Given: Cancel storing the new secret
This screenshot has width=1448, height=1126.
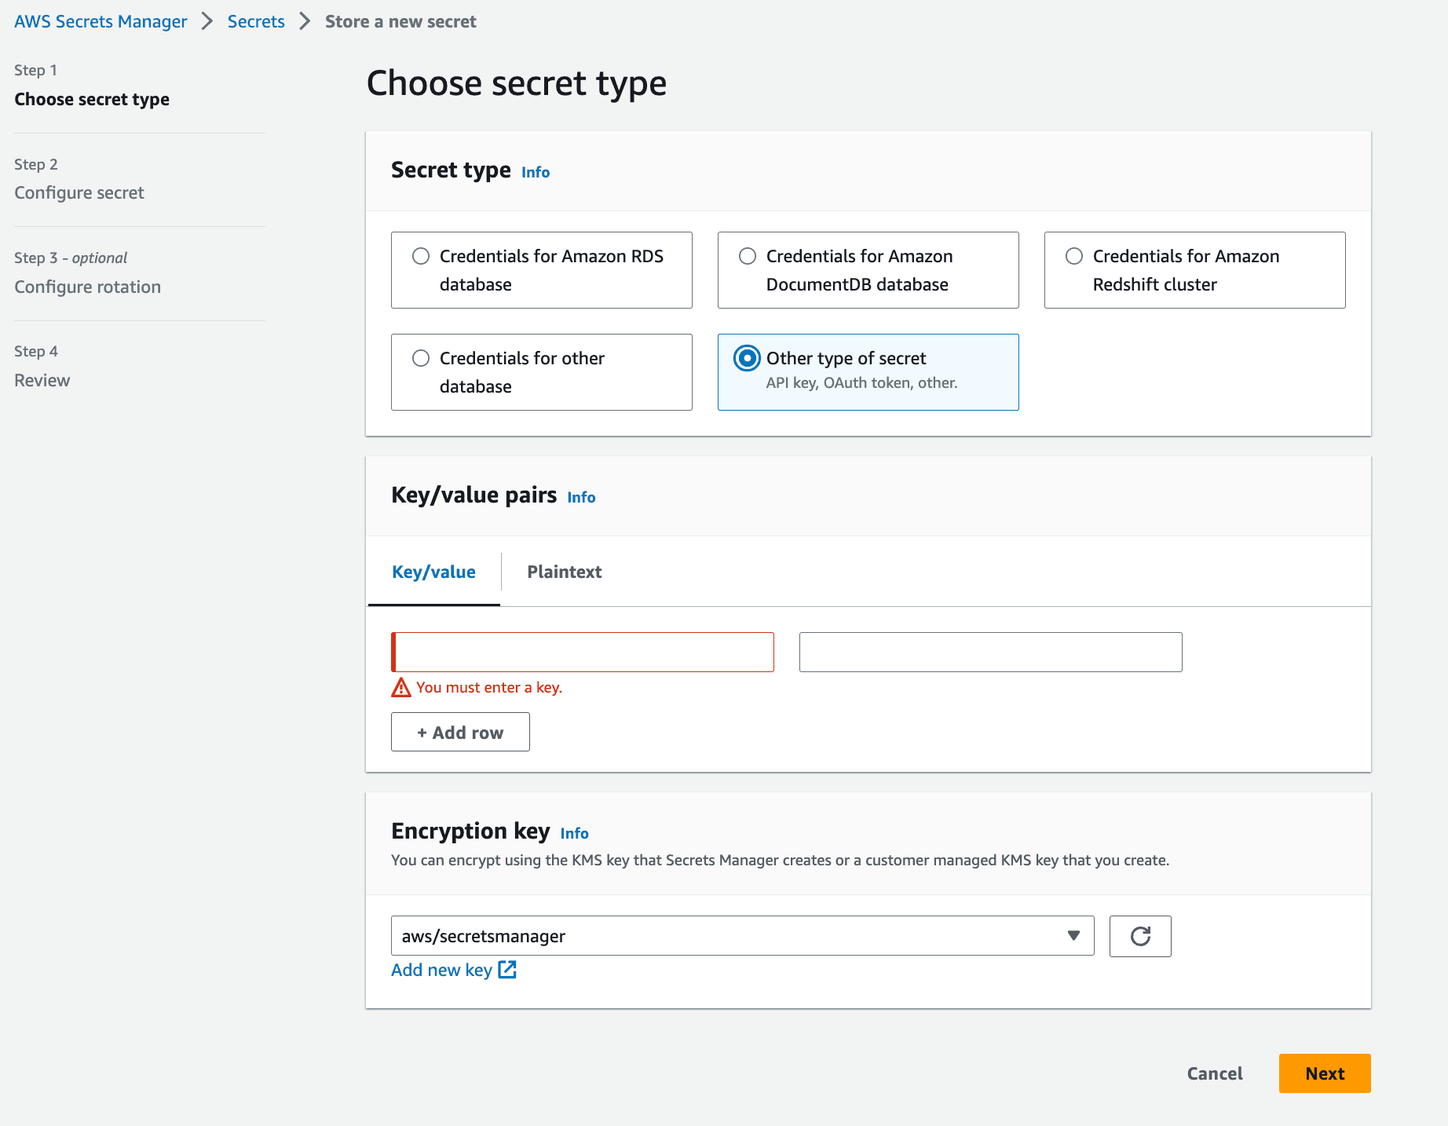Looking at the screenshot, I should [1214, 1073].
